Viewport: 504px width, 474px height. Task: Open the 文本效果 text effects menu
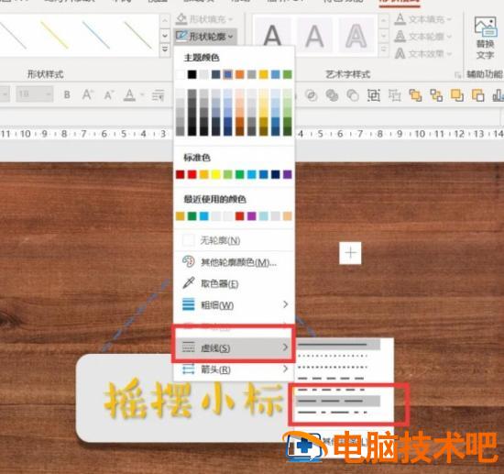(x=422, y=53)
